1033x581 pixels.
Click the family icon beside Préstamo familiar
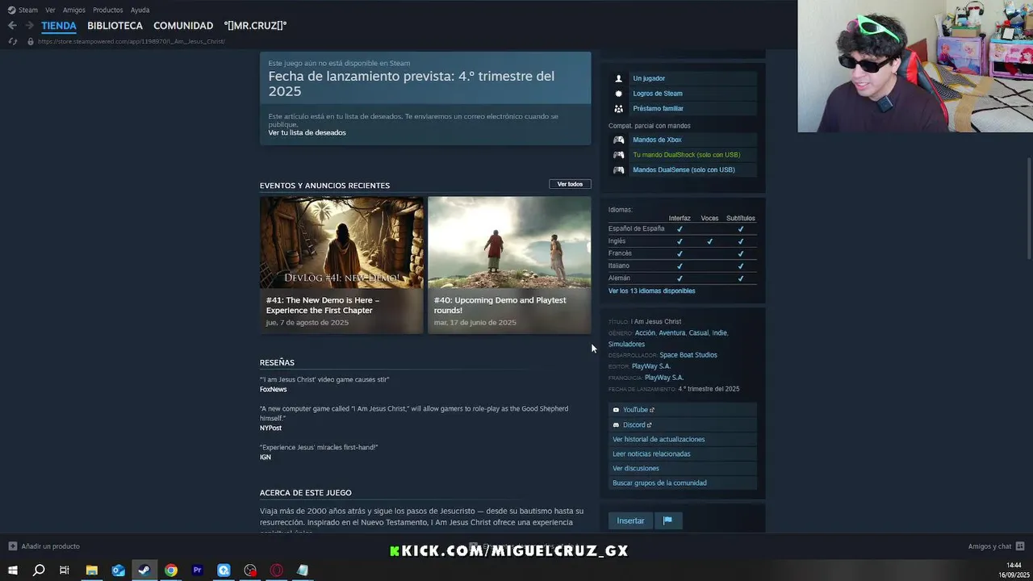tap(619, 108)
